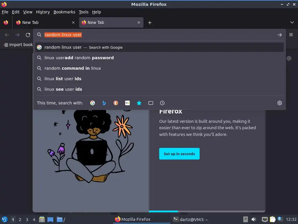The width and height of the screenshot is (298, 224).
Task: Search with eBay one-off icon
Action: pos(127,103)
